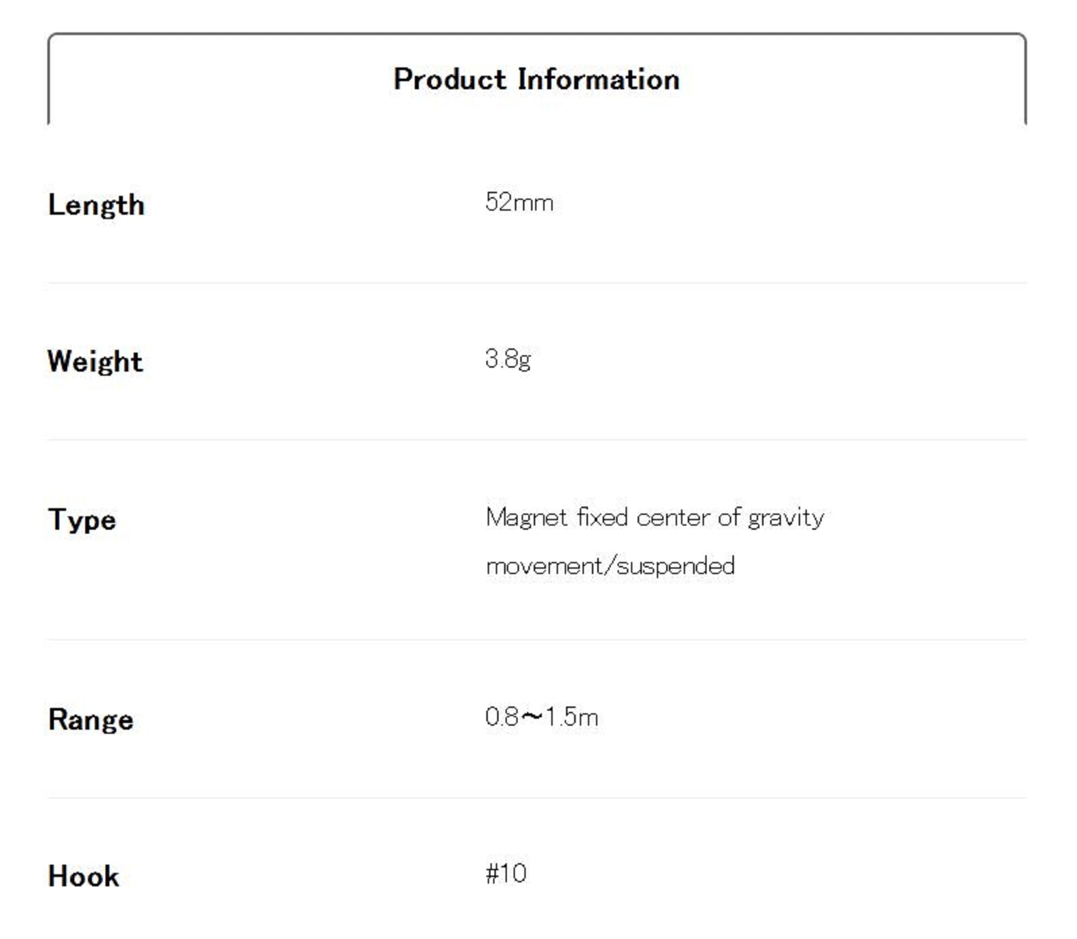Click the word "Magnet" in Type value
The image size is (1077, 939).
click(x=526, y=518)
